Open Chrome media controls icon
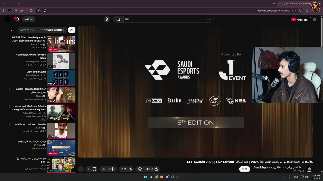Viewport: 323px width, 181px height. pos(16,11)
